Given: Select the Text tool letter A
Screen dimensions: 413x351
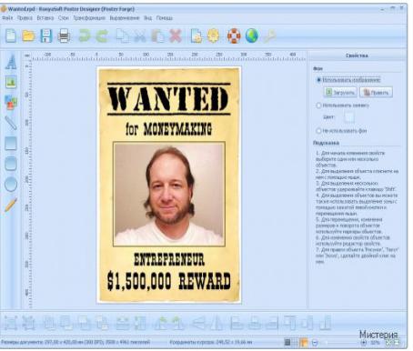Looking at the screenshot, I should click(x=11, y=62).
